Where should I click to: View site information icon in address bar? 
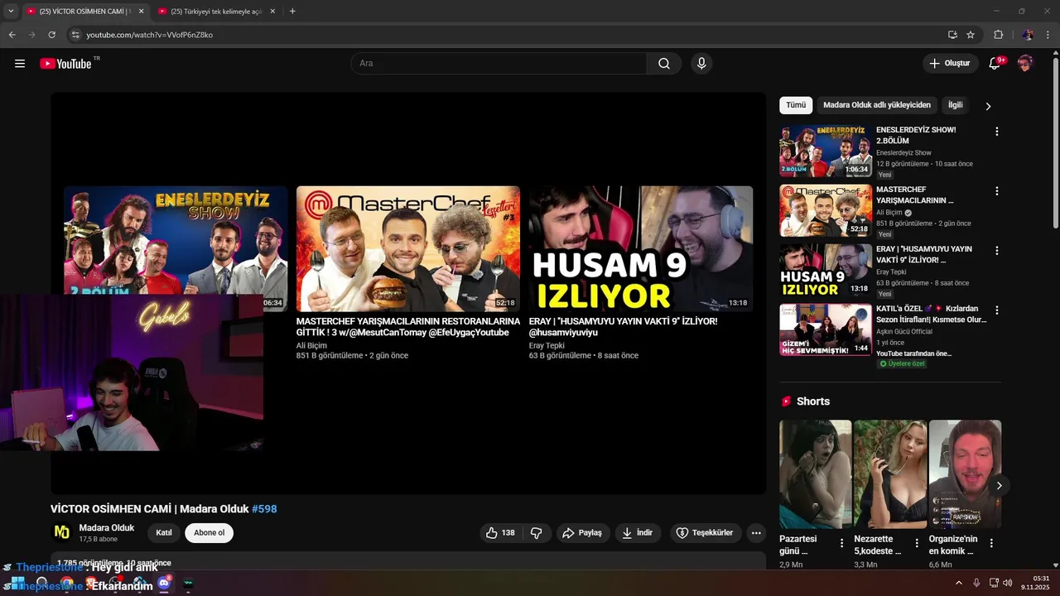pyautogui.click(x=75, y=35)
